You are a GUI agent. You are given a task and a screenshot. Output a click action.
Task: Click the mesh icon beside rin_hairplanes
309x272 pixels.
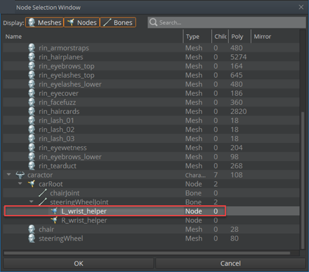pos(32,57)
